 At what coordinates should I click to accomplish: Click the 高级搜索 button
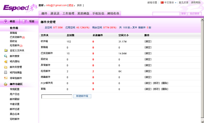[195, 14]
